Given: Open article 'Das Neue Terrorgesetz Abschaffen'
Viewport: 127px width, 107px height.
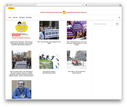Looking at the screenshot, I should point(77,72).
